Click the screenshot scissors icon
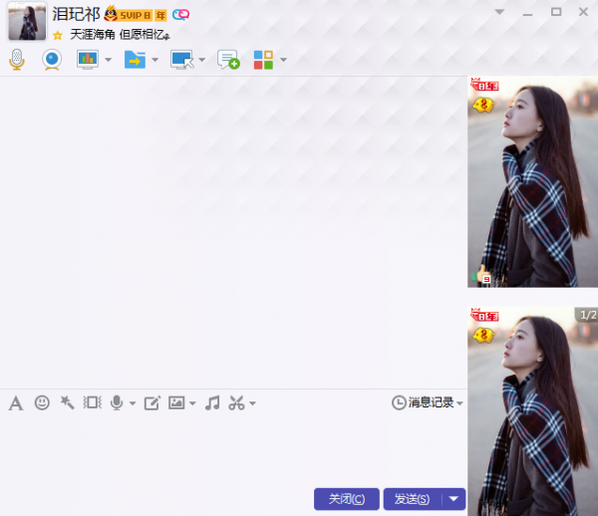The height and width of the screenshot is (516, 598). pos(236,402)
